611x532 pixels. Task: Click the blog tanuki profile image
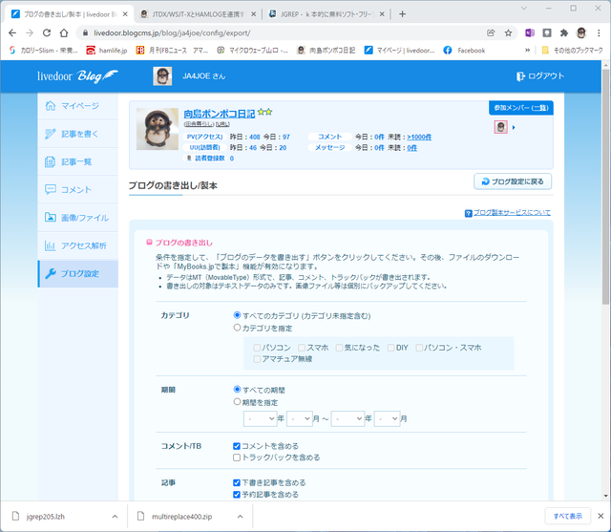158,129
